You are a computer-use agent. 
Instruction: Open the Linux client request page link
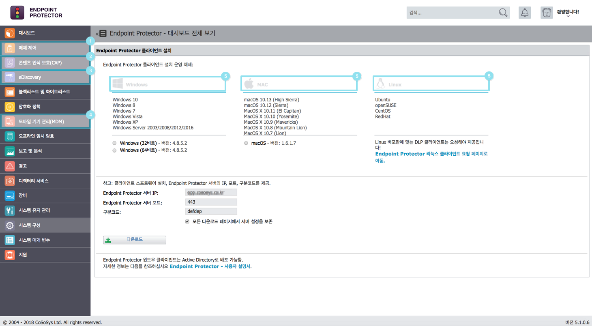tap(431, 157)
